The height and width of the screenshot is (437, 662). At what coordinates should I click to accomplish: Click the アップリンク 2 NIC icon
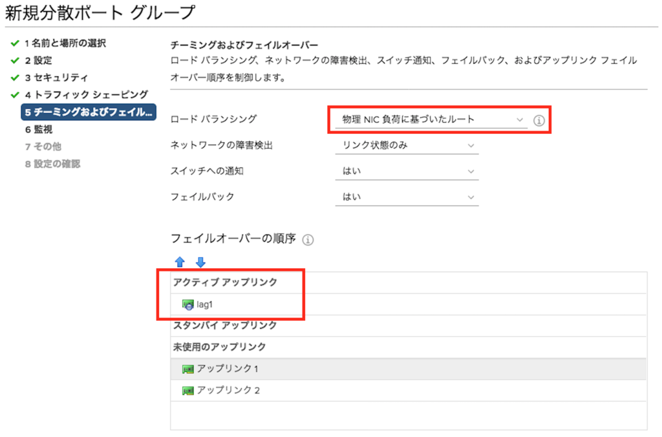point(188,390)
